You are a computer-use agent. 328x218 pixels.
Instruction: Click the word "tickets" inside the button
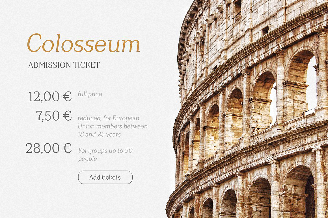tap(111, 177)
